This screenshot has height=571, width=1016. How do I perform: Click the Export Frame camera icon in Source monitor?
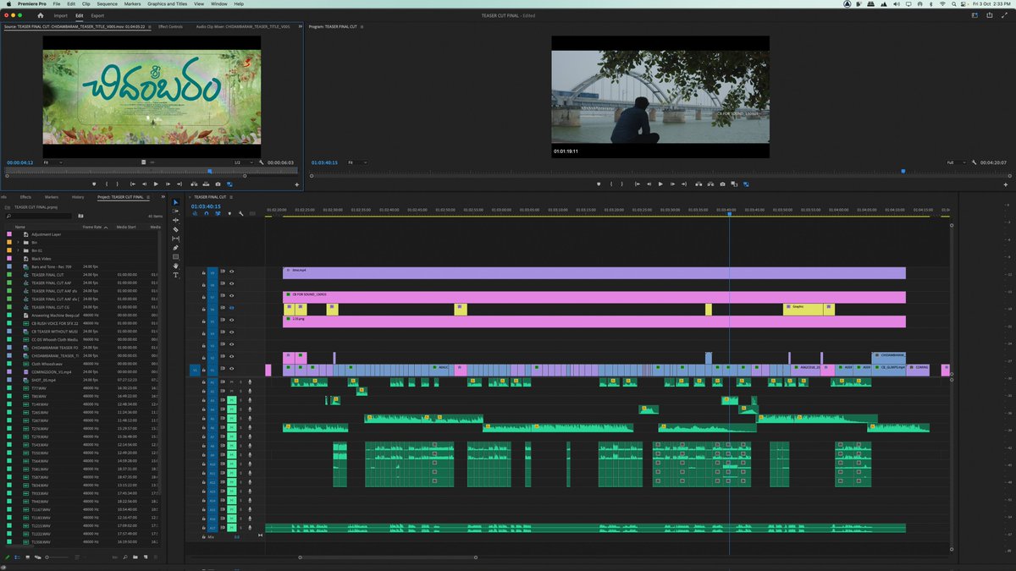(x=217, y=184)
